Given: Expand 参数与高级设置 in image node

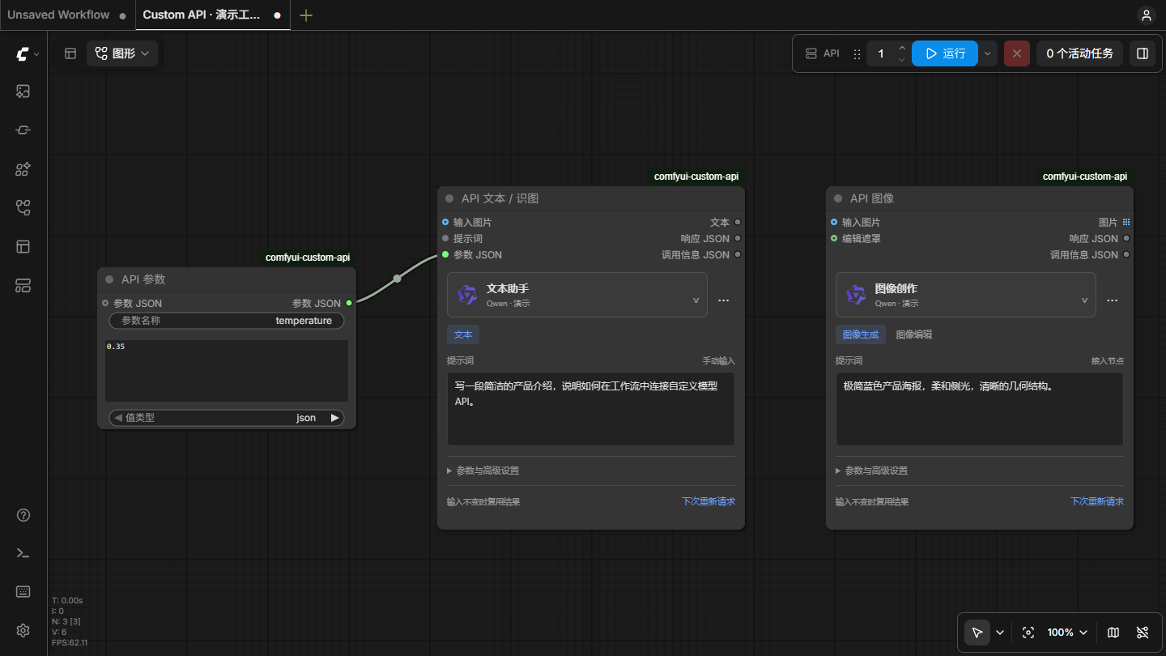Looking at the screenshot, I should click(872, 471).
